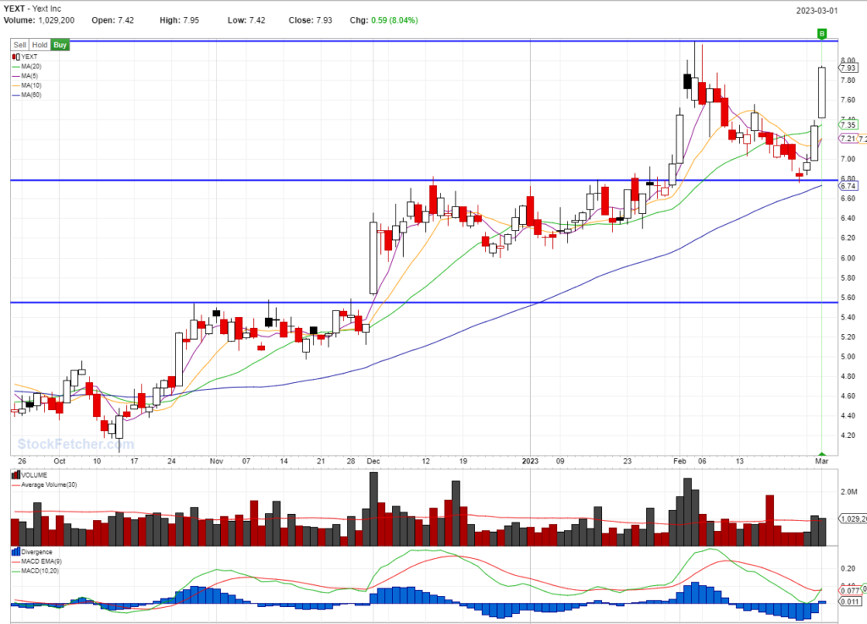Click the 7.93 last price tag on the axis

[848, 68]
